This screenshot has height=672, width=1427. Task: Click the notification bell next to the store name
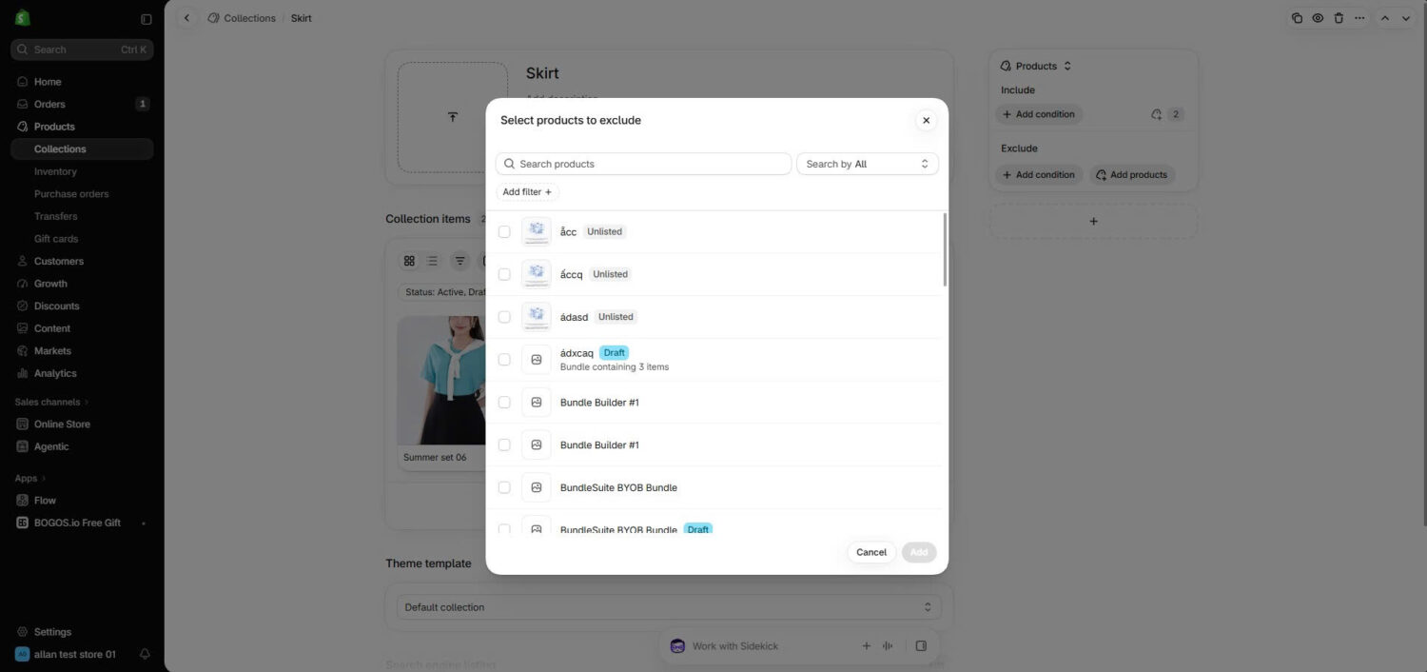point(145,654)
